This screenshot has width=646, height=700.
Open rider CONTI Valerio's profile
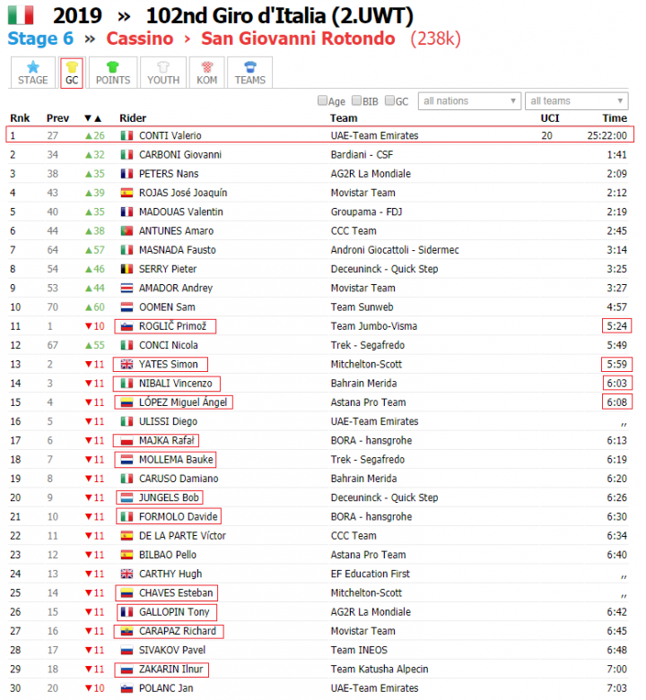tap(170, 135)
